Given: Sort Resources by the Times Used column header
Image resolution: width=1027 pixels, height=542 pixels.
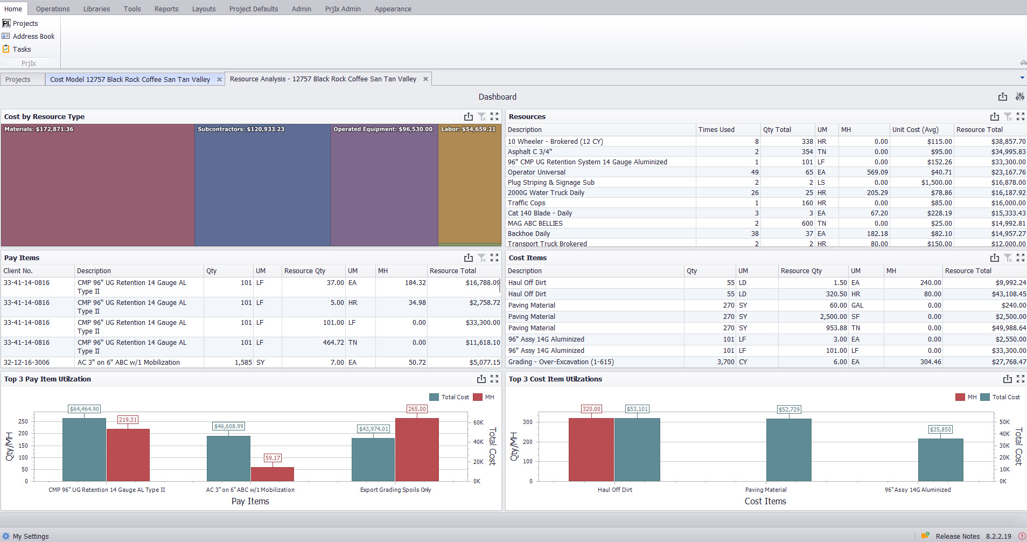Looking at the screenshot, I should pos(727,129).
